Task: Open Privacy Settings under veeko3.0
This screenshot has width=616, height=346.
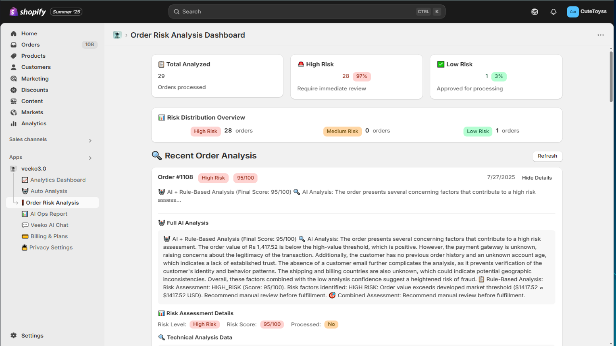Action: pyautogui.click(x=50, y=247)
